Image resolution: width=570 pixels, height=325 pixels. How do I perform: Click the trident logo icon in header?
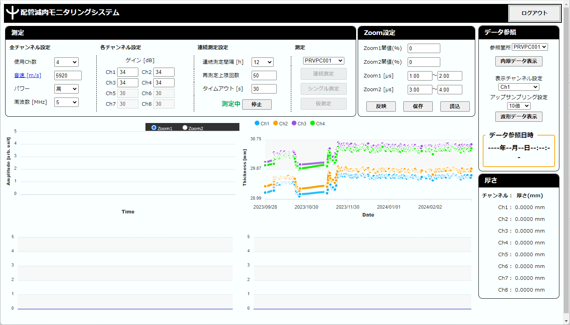pos(13,13)
